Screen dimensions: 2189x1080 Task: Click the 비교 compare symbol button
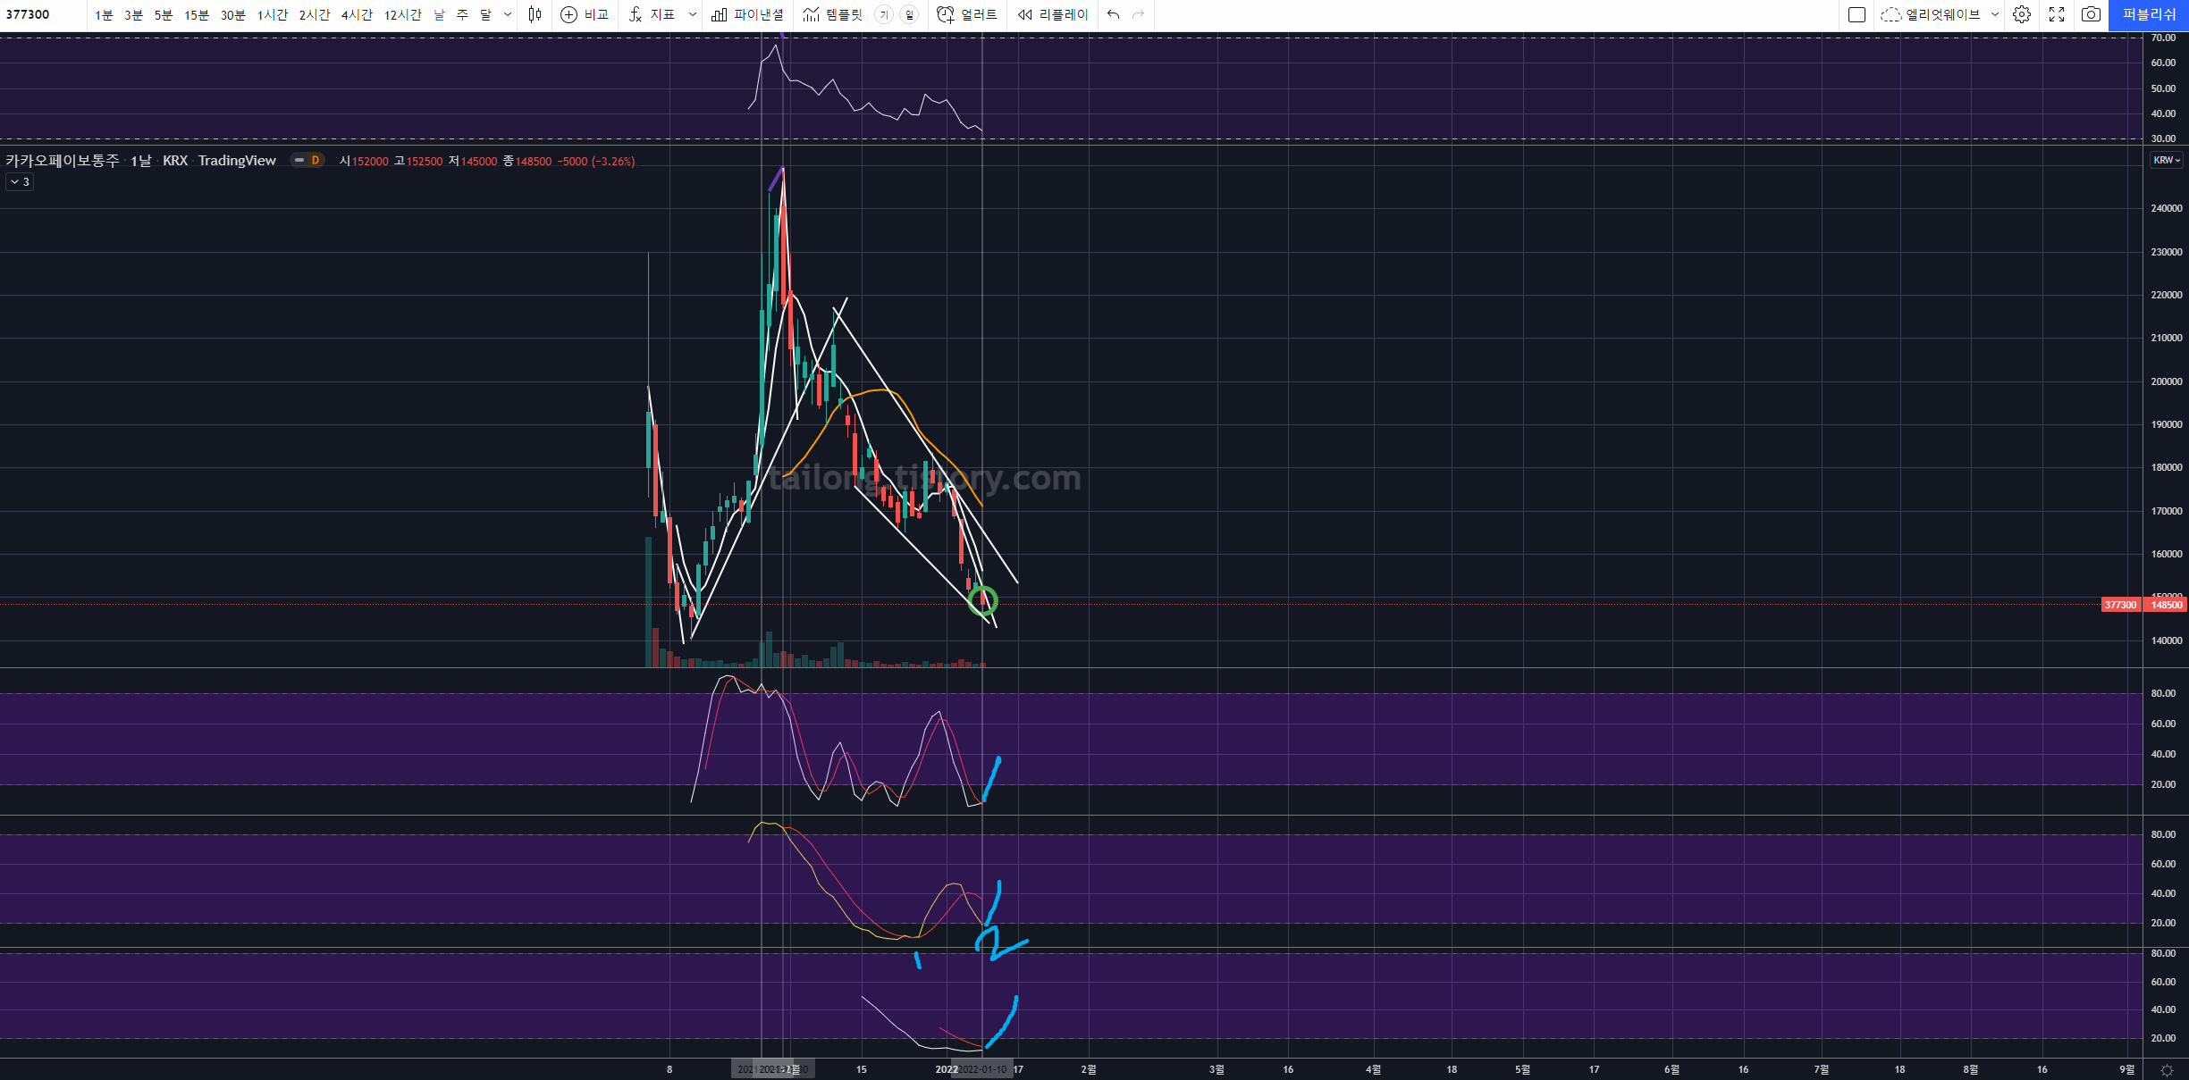click(585, 14)
